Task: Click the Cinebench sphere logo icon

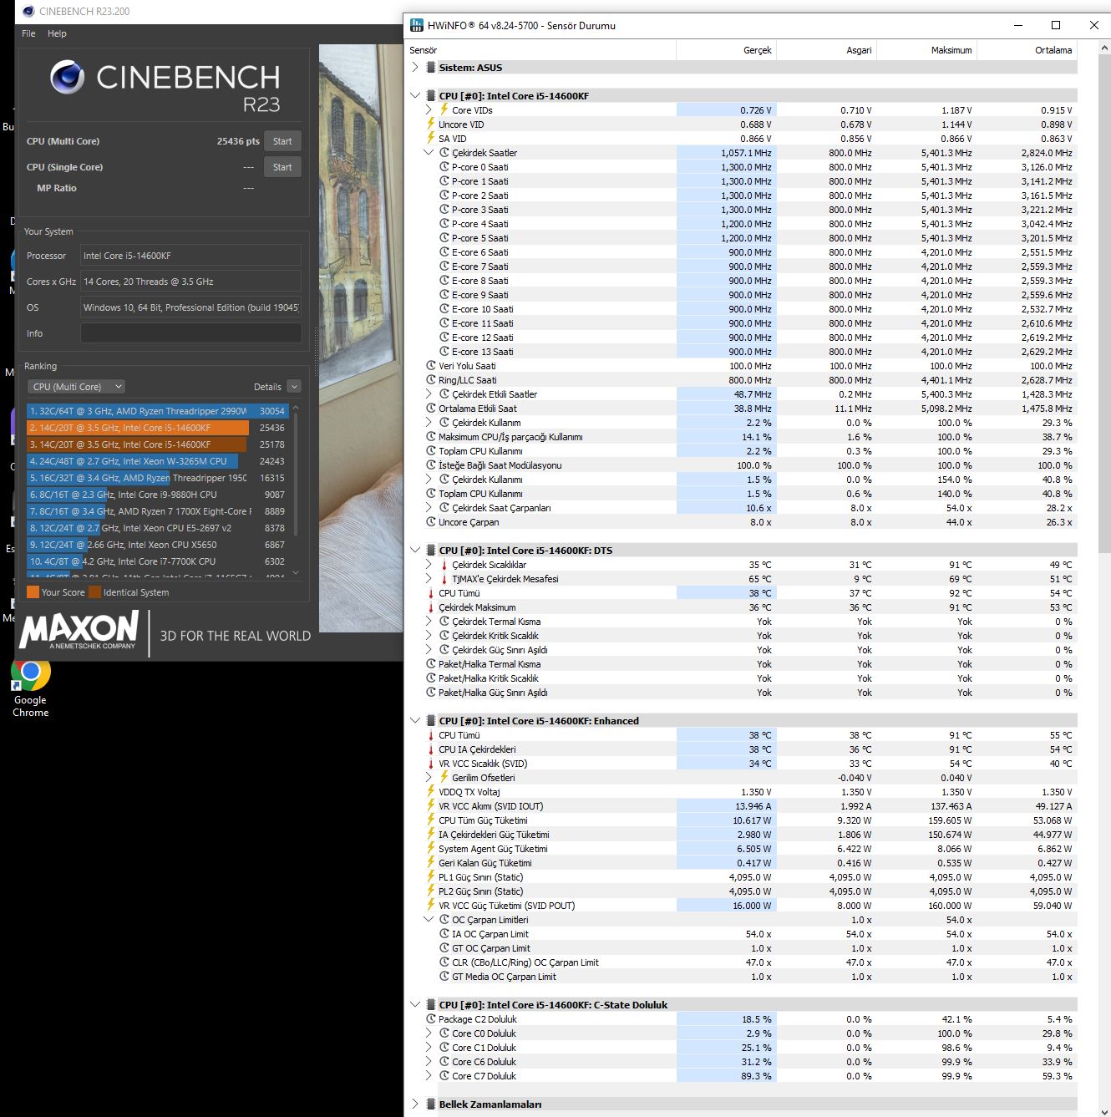Action: pos(67,78)
